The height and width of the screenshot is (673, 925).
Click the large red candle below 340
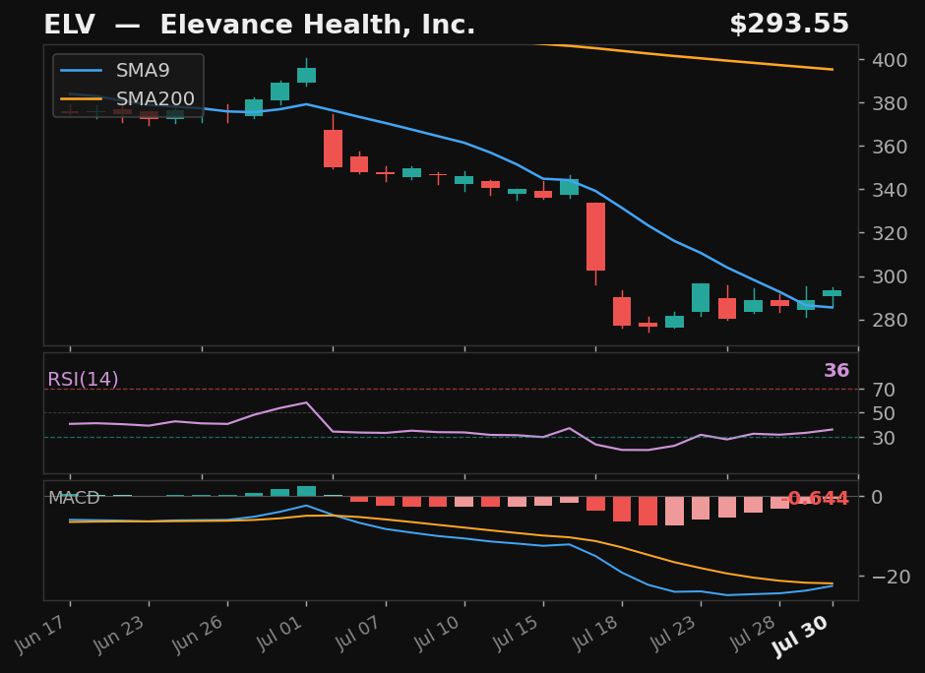[x=595, y=236]
